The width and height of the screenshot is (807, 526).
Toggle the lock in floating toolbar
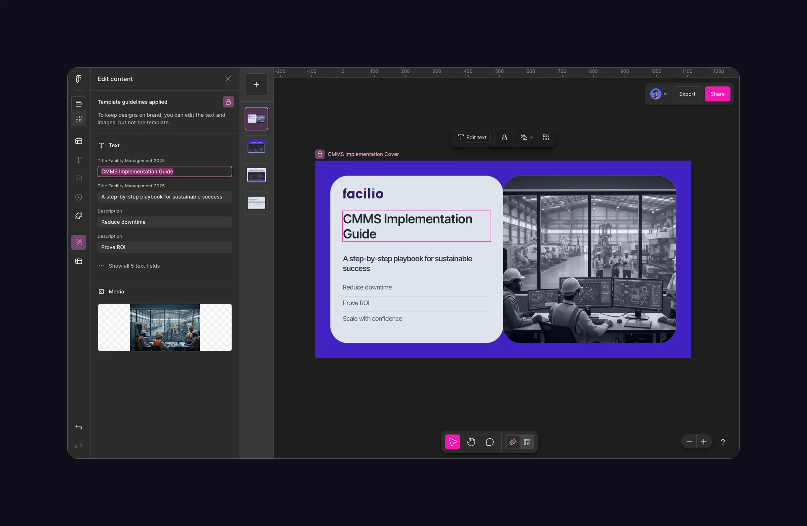504,137
